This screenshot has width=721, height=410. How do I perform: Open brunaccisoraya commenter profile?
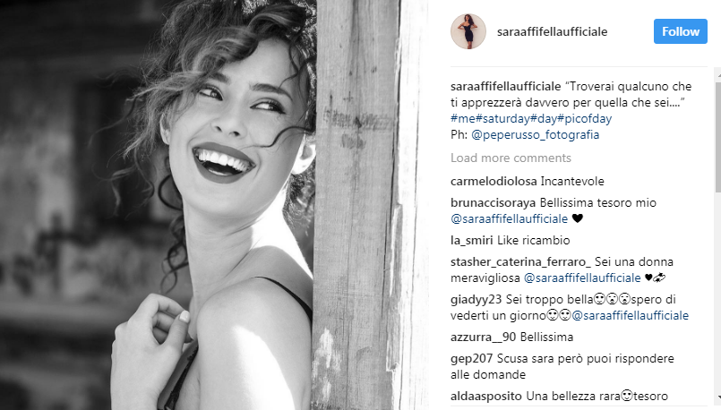[x=493, y=202]
